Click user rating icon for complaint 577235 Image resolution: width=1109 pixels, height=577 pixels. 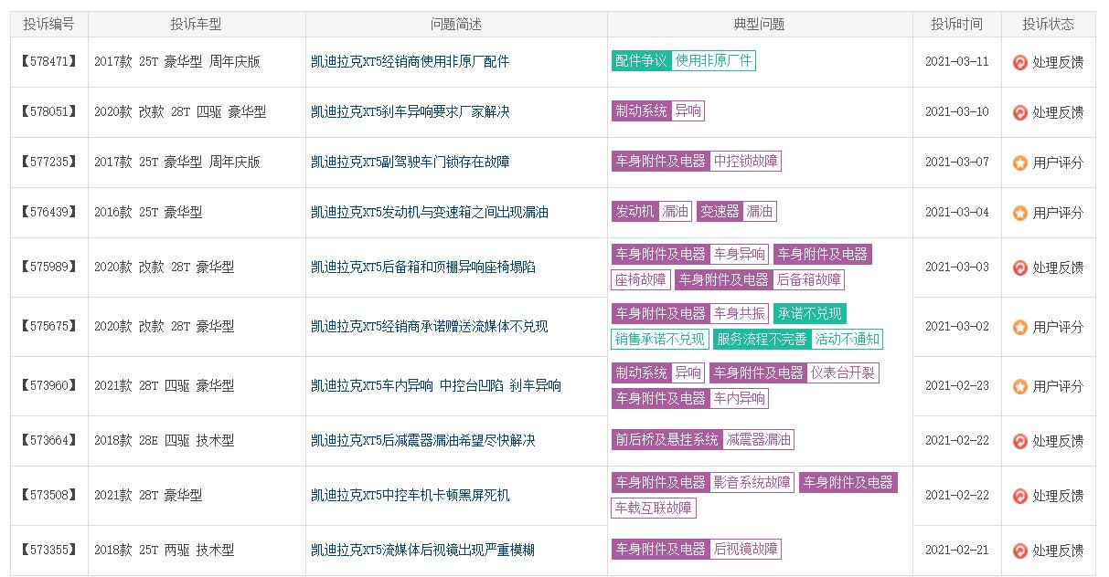click(x=1020, y=163)
